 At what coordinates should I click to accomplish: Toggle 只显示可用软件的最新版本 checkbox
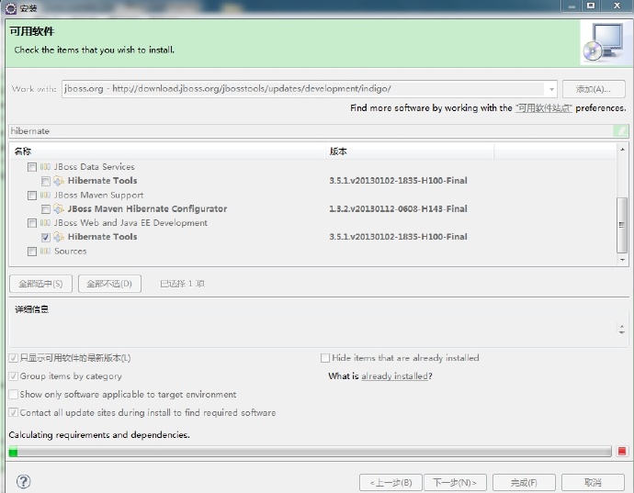(x=14, y=358)
